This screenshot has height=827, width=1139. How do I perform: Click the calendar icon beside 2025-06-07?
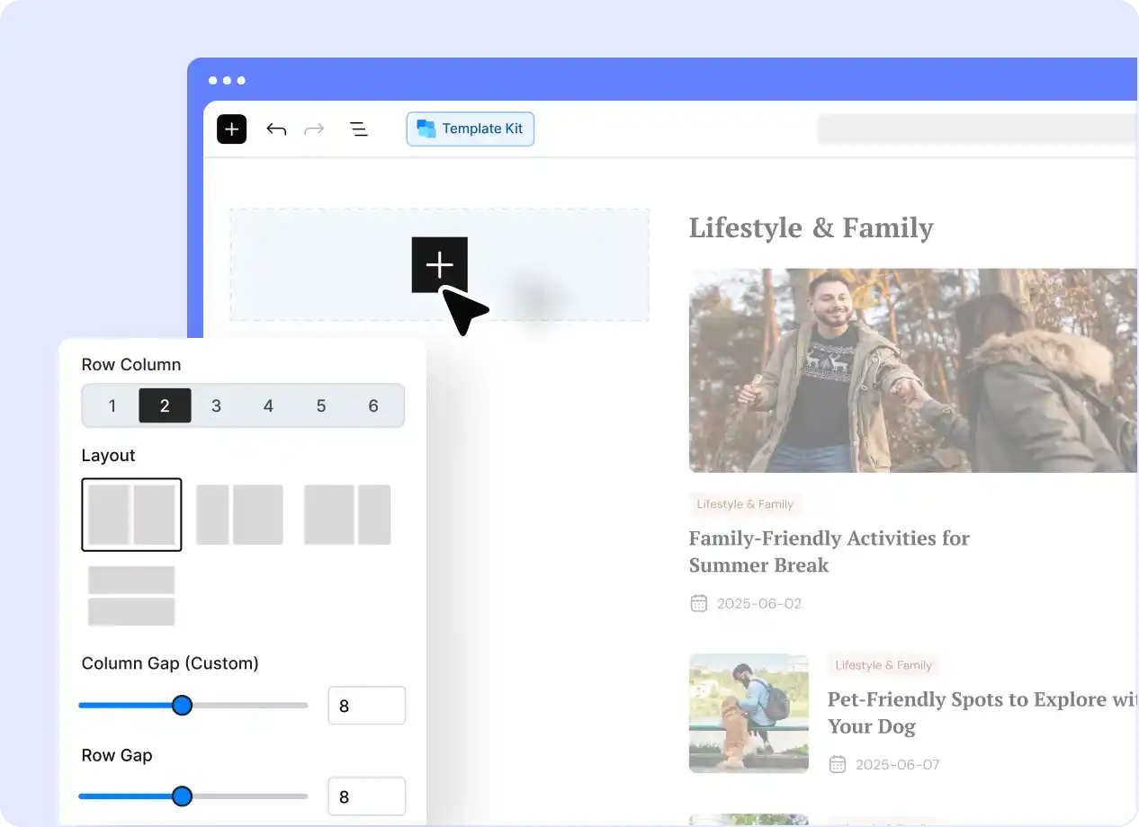tap(838, 764)
